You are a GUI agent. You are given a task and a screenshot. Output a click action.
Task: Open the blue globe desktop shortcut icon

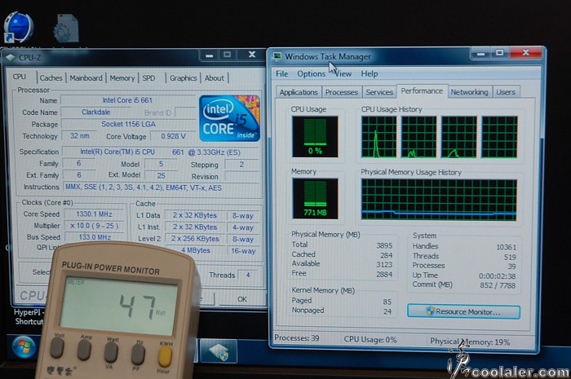(18, 27)
